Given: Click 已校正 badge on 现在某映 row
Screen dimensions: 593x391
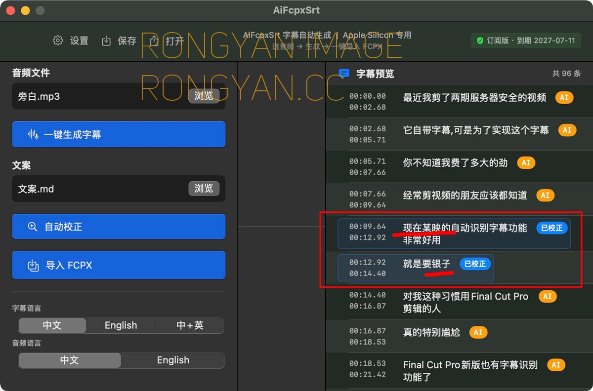Looking at the screenshot, I should 552,228.
